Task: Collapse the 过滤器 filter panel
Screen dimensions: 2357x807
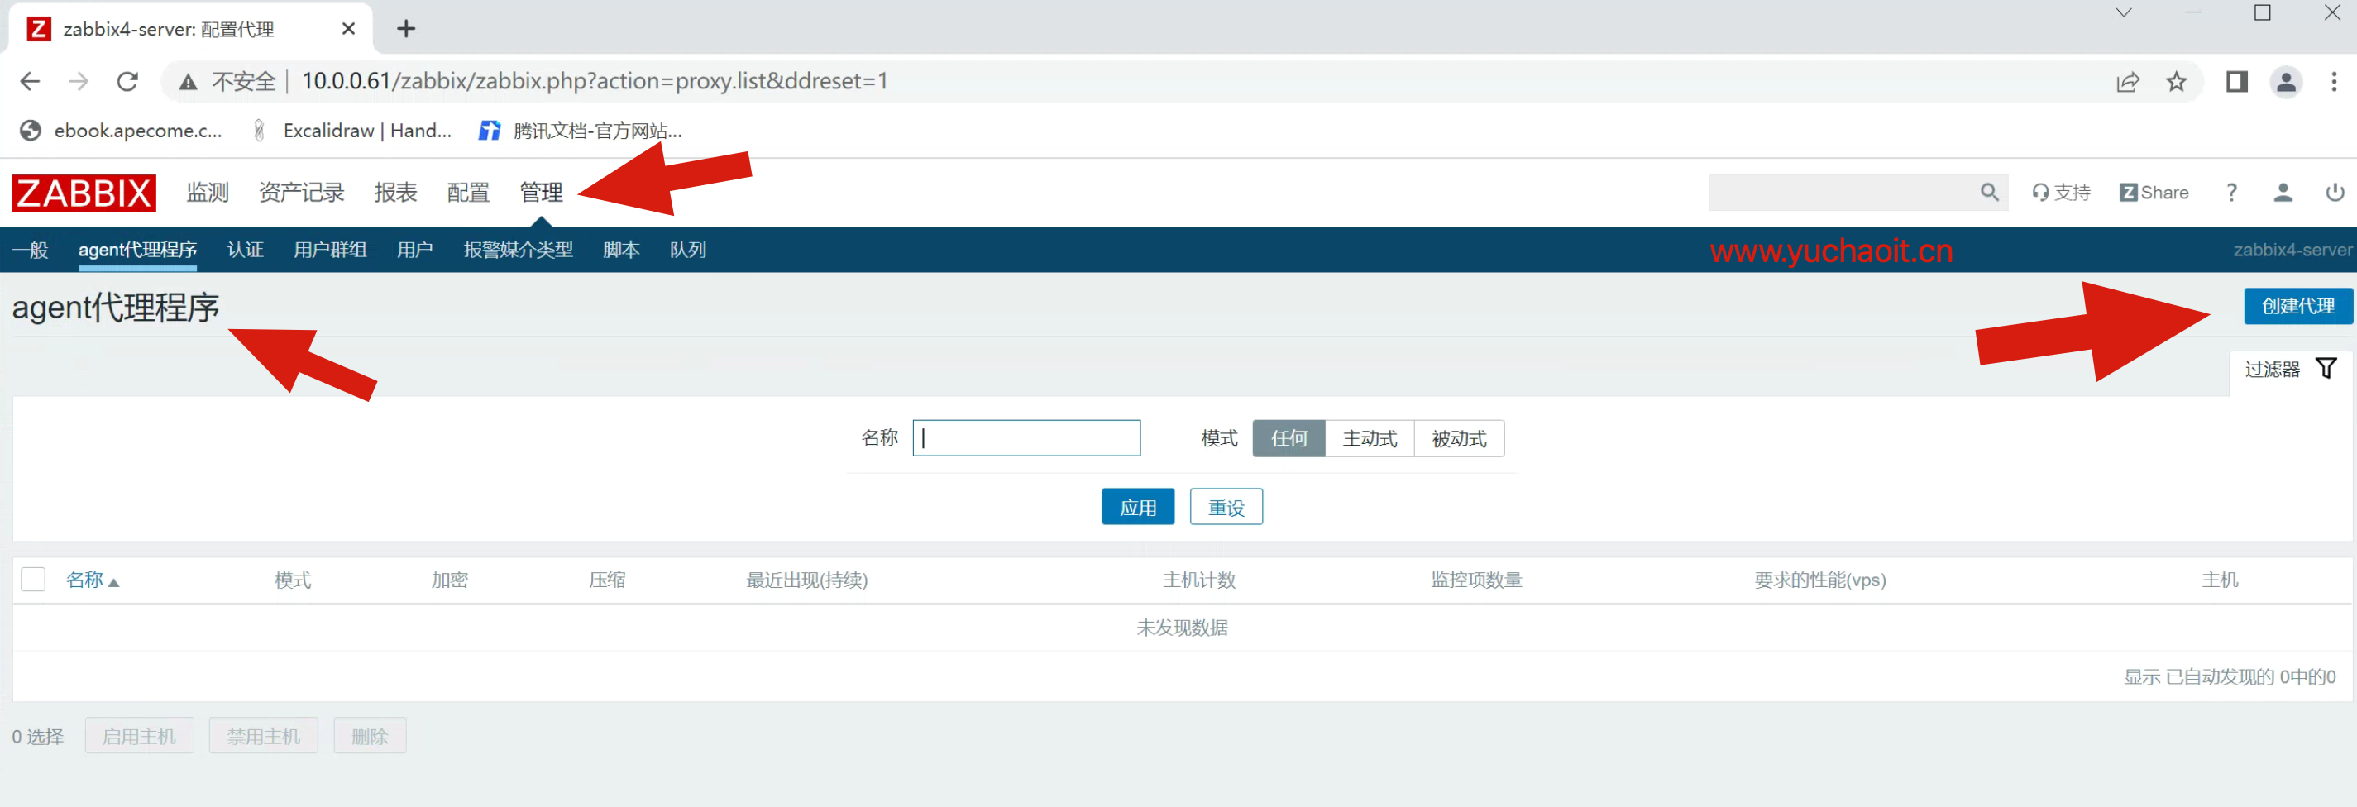Action: (x=2289, y=369)
